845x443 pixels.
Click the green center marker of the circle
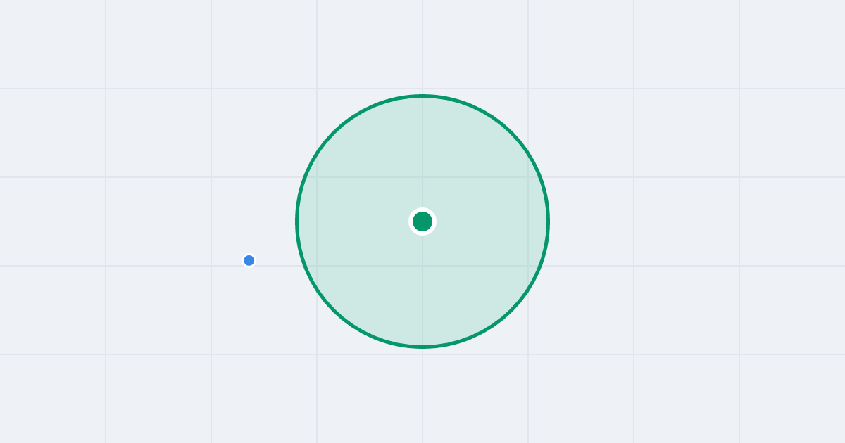point(423,222)
